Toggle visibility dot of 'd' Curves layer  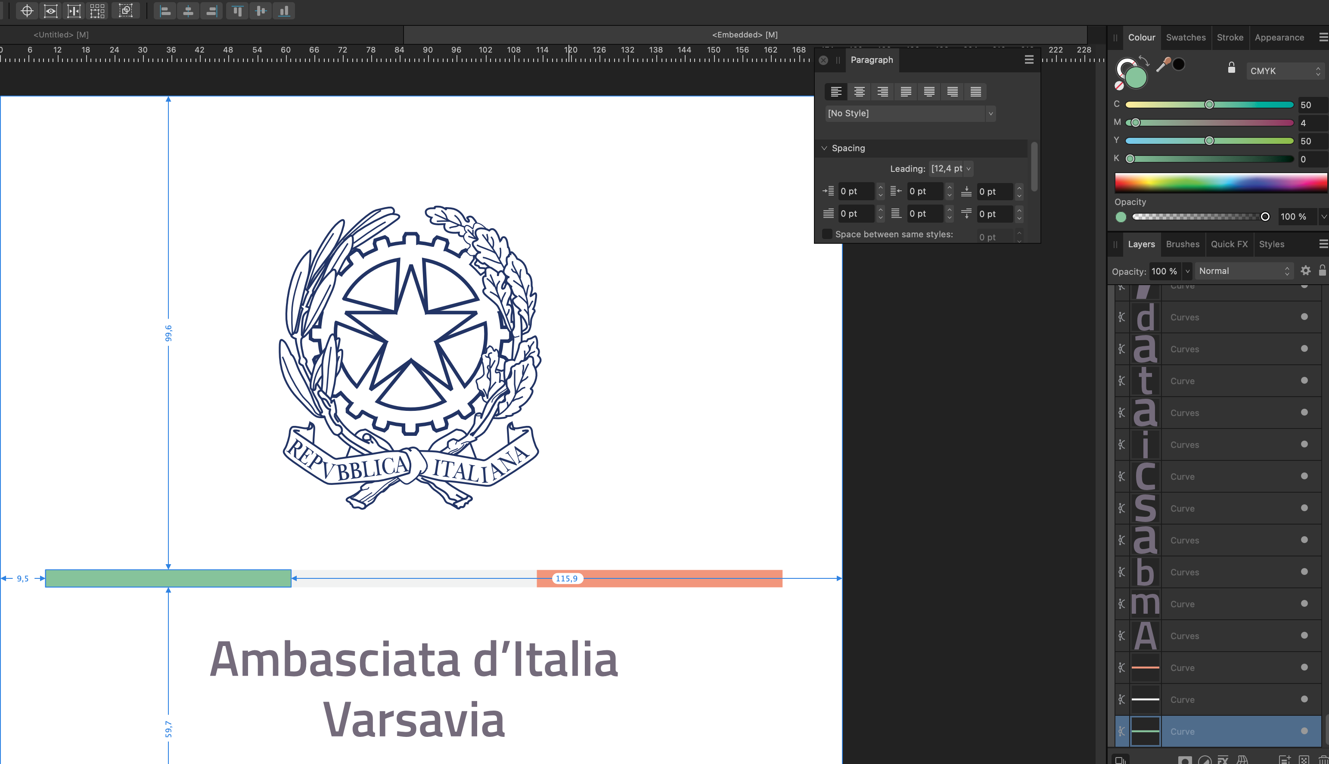tap(1304, 317)
